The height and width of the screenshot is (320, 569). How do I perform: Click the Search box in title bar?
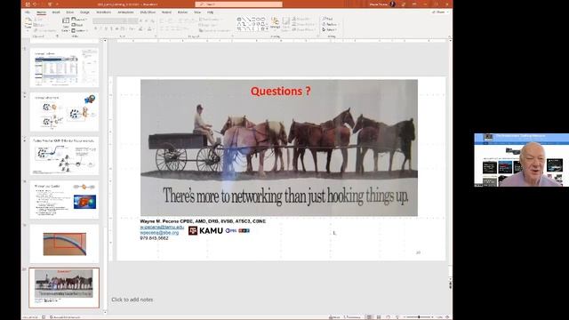pos(239,4)
